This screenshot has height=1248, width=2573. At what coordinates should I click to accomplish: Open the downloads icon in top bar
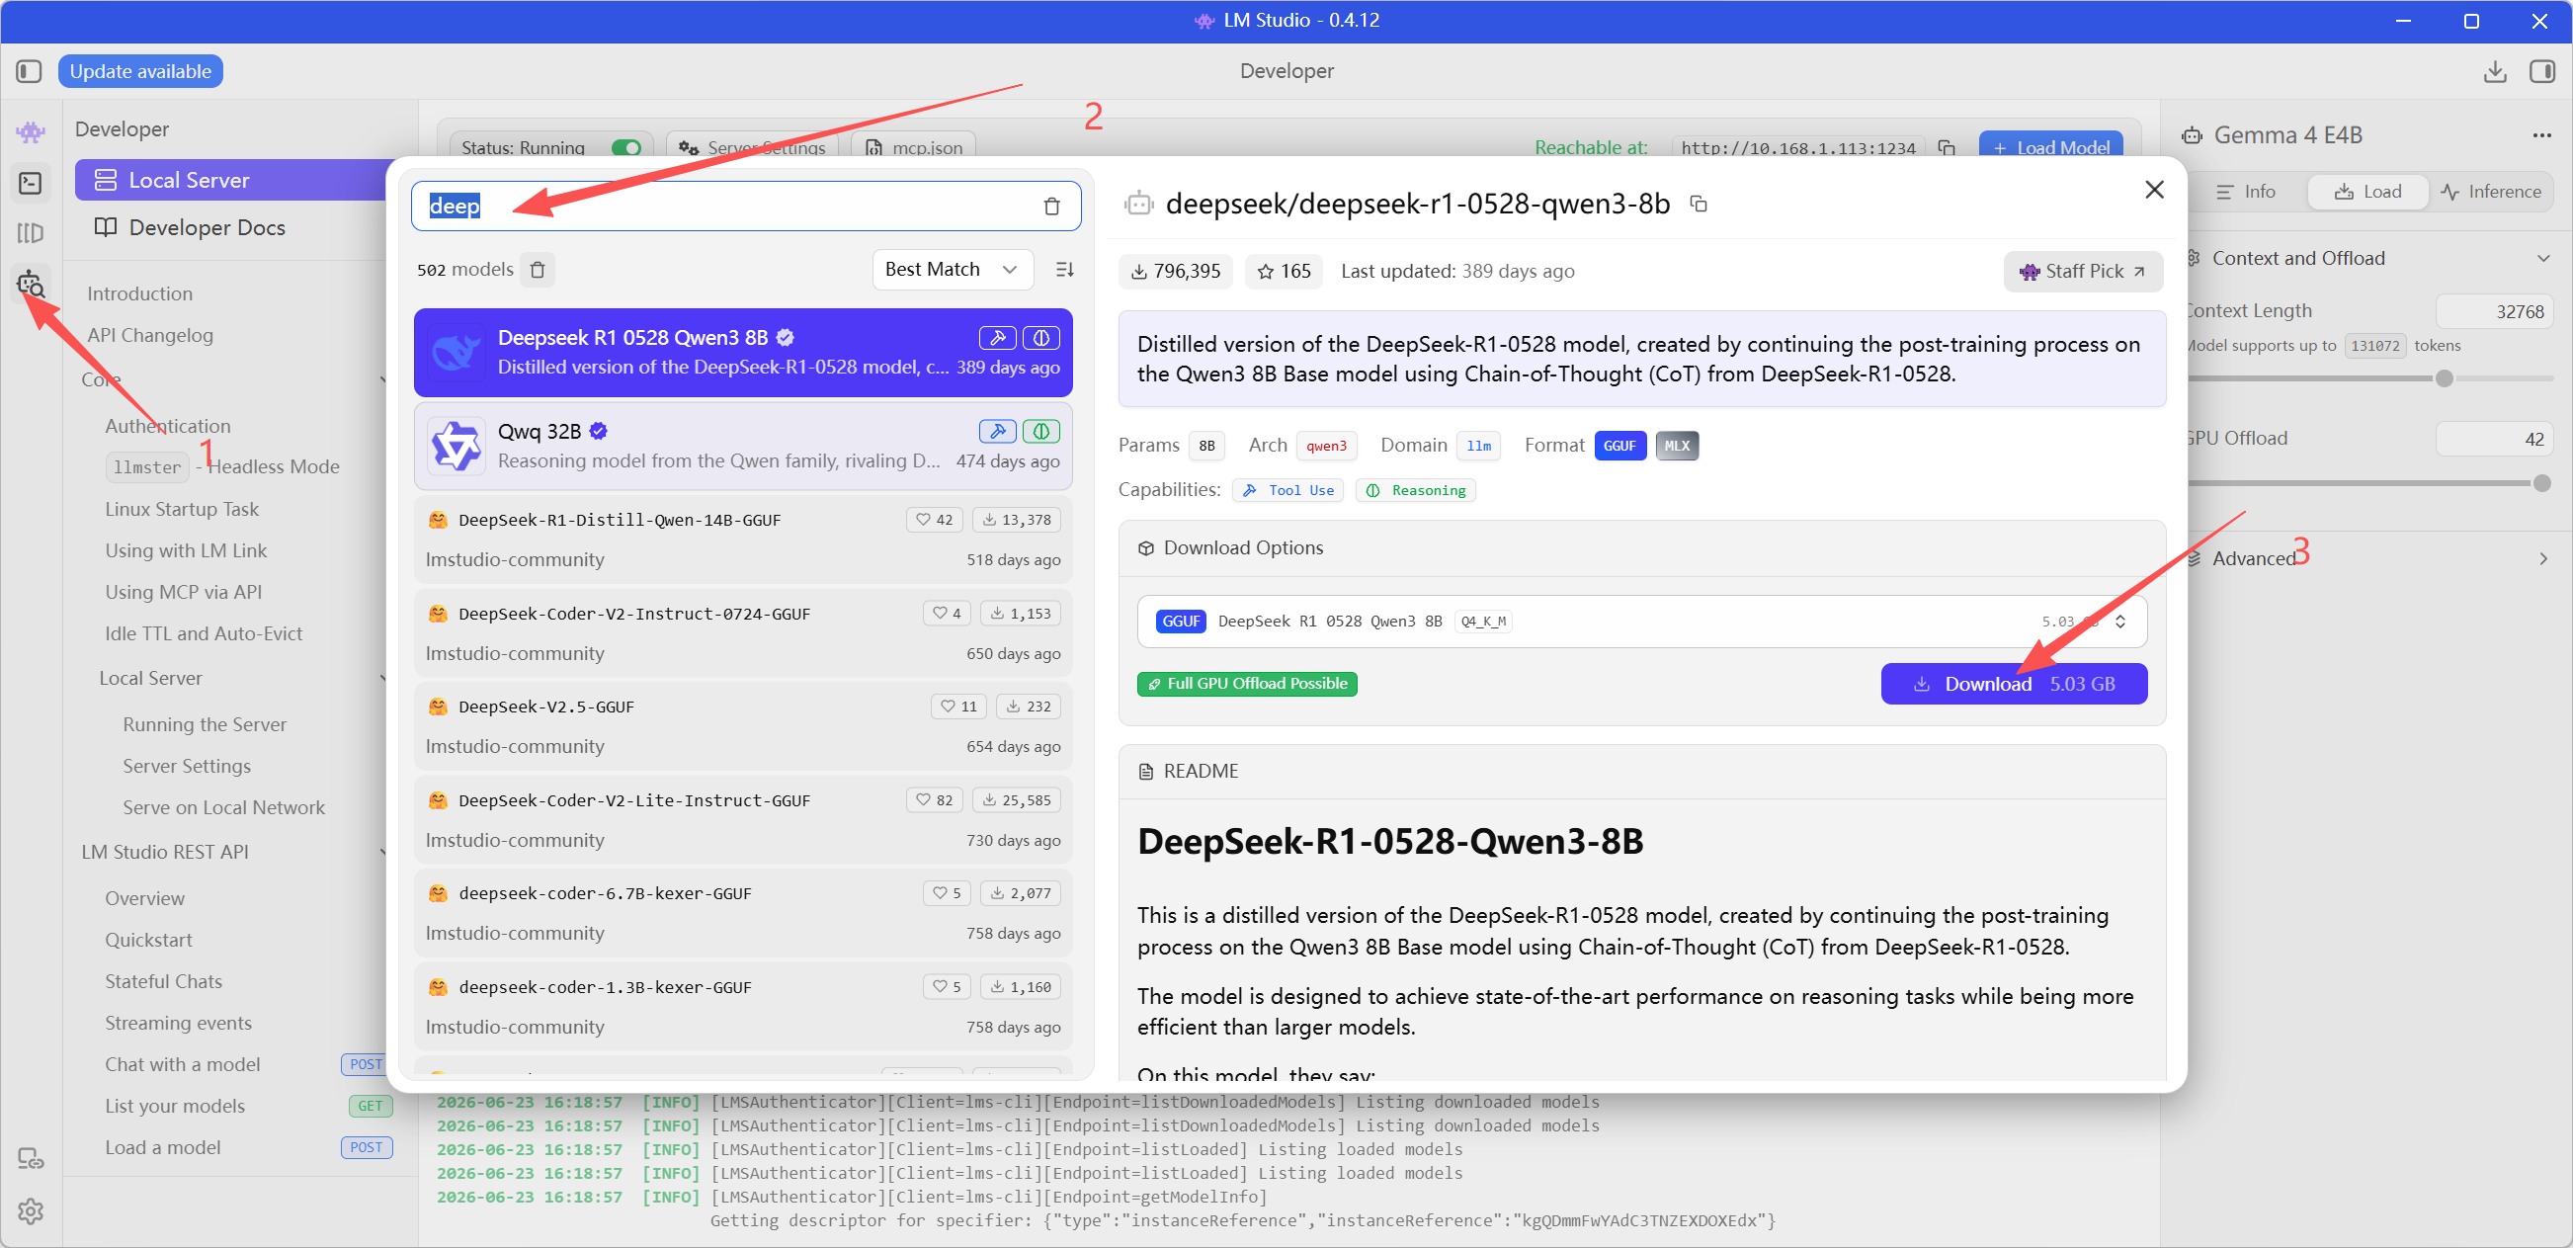click(2494, 71)
